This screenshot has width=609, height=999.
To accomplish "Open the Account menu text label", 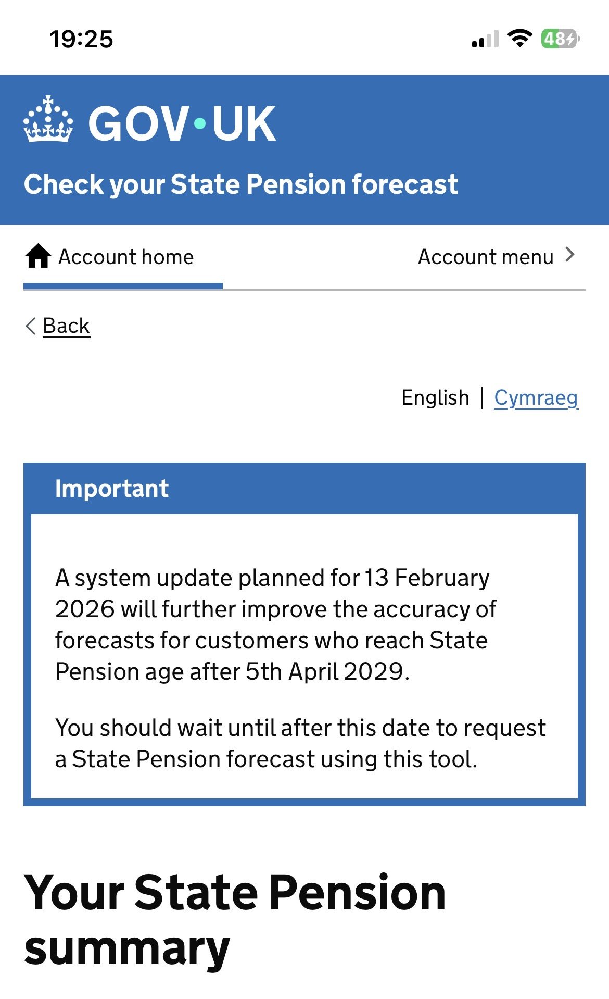I will coord(485,257).
